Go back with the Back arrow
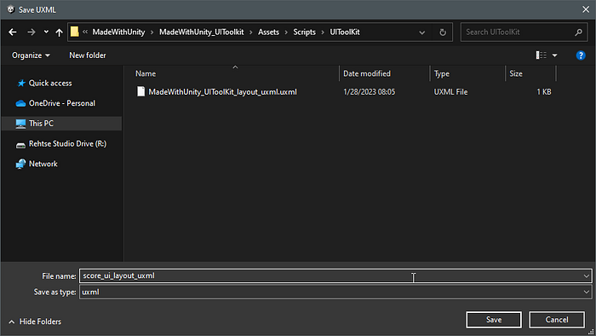Screen dimensions: 596x336 point(13,32)
